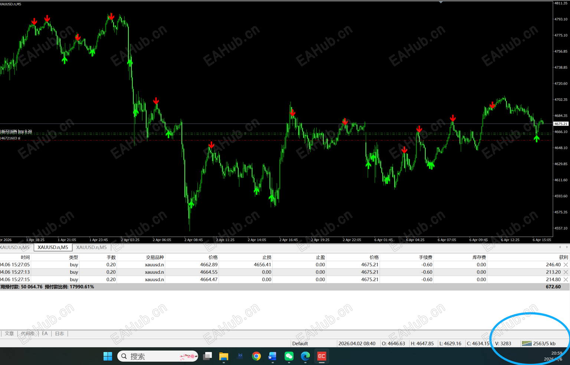Open the 代码库 terminal tab
Image resolution: width=570 pixels, height=365 pixels.
(27, 333)
